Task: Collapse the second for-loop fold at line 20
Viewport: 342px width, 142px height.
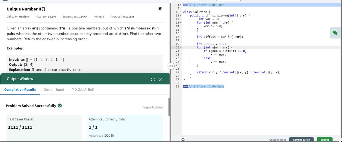Action: (x=181, y=47)
